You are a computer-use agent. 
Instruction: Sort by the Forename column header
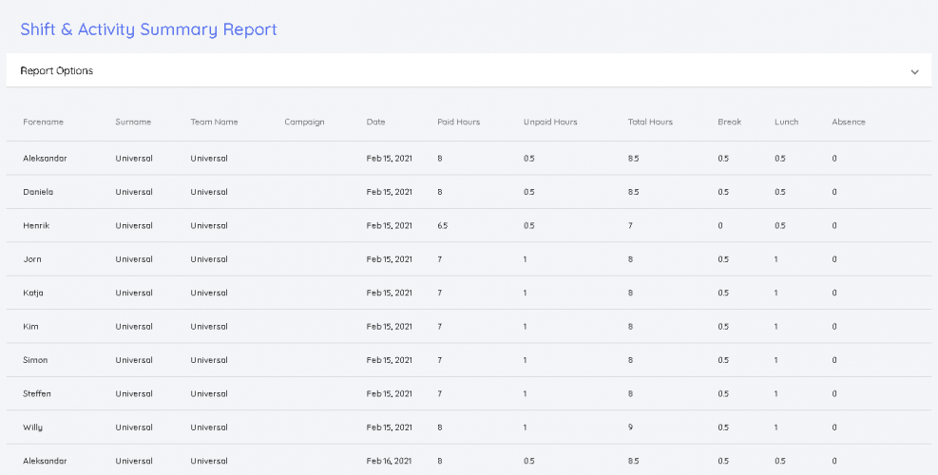click(44, 123)
